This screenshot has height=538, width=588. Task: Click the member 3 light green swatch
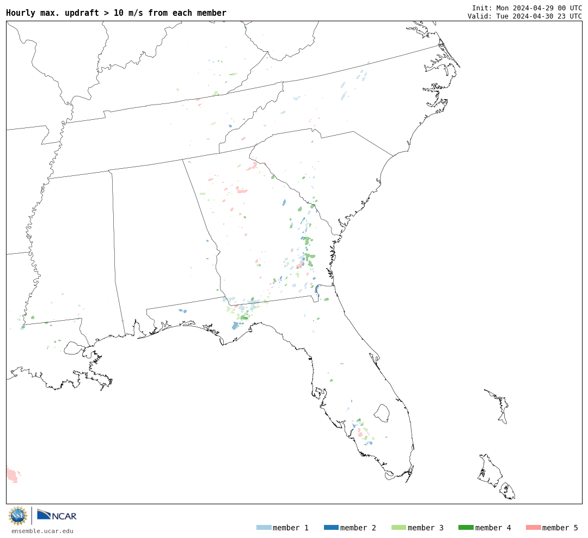point(399,527)
